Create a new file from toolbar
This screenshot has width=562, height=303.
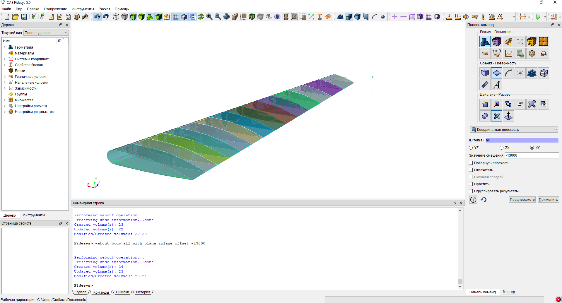tap(7, 17)
